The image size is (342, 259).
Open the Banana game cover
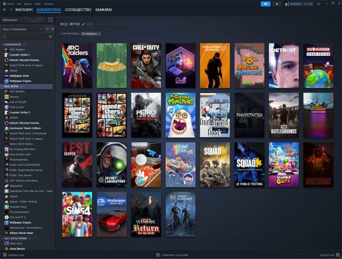pyautogui.click(x=112, y=65)
